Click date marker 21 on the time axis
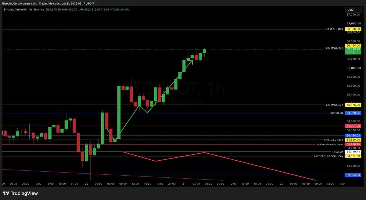 184,184
